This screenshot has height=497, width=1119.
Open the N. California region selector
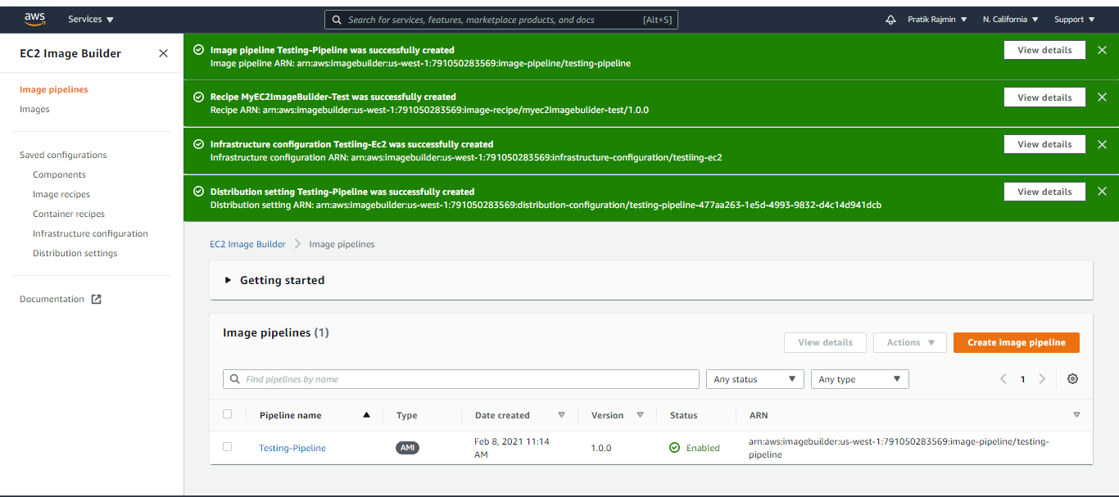(x=1011, y=20)
